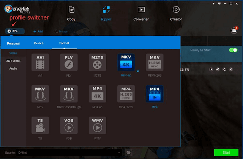The height and width of the screenshot is (159, 243).
Task: Click the Add source button
Action: pyautogui.click(x=38, y=31)
